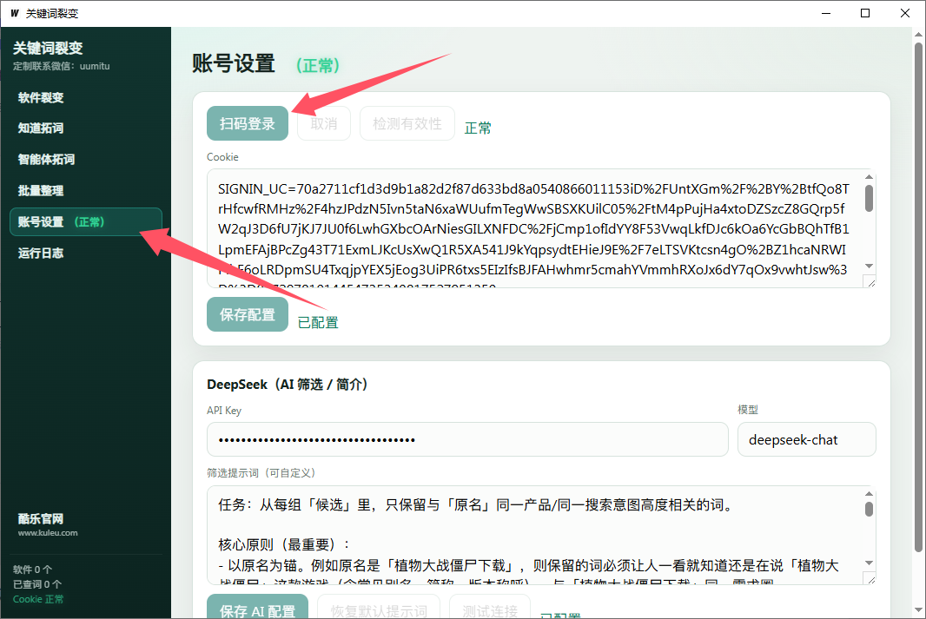The image size is (926, 619).
Task: Click the 保存 AI 配置 button
Action: (257, 608)
